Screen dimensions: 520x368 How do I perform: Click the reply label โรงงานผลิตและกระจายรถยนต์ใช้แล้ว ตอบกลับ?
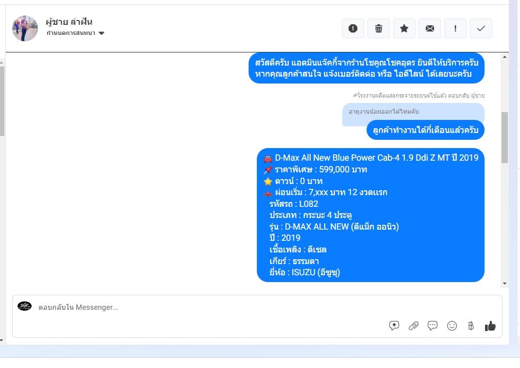point(419,96)
